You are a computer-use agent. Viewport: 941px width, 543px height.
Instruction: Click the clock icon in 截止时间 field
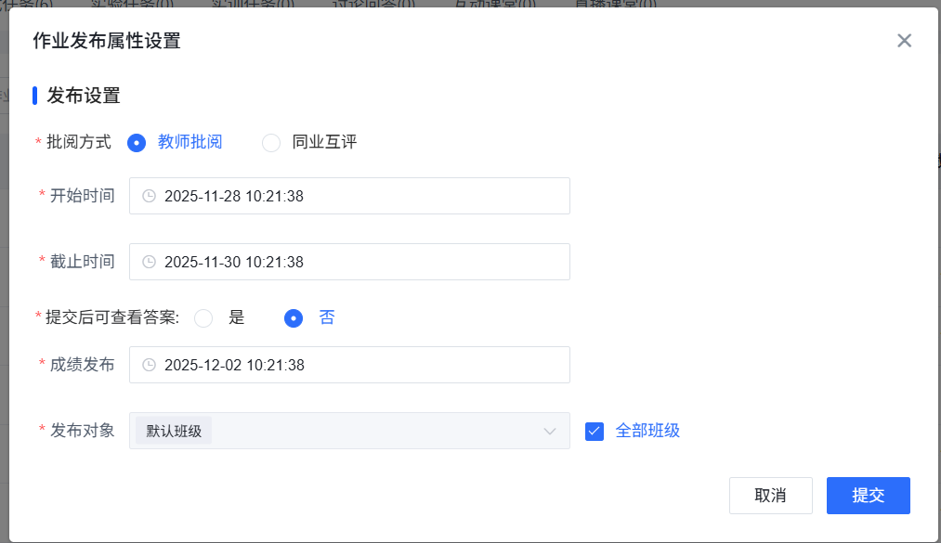(149, 262)
